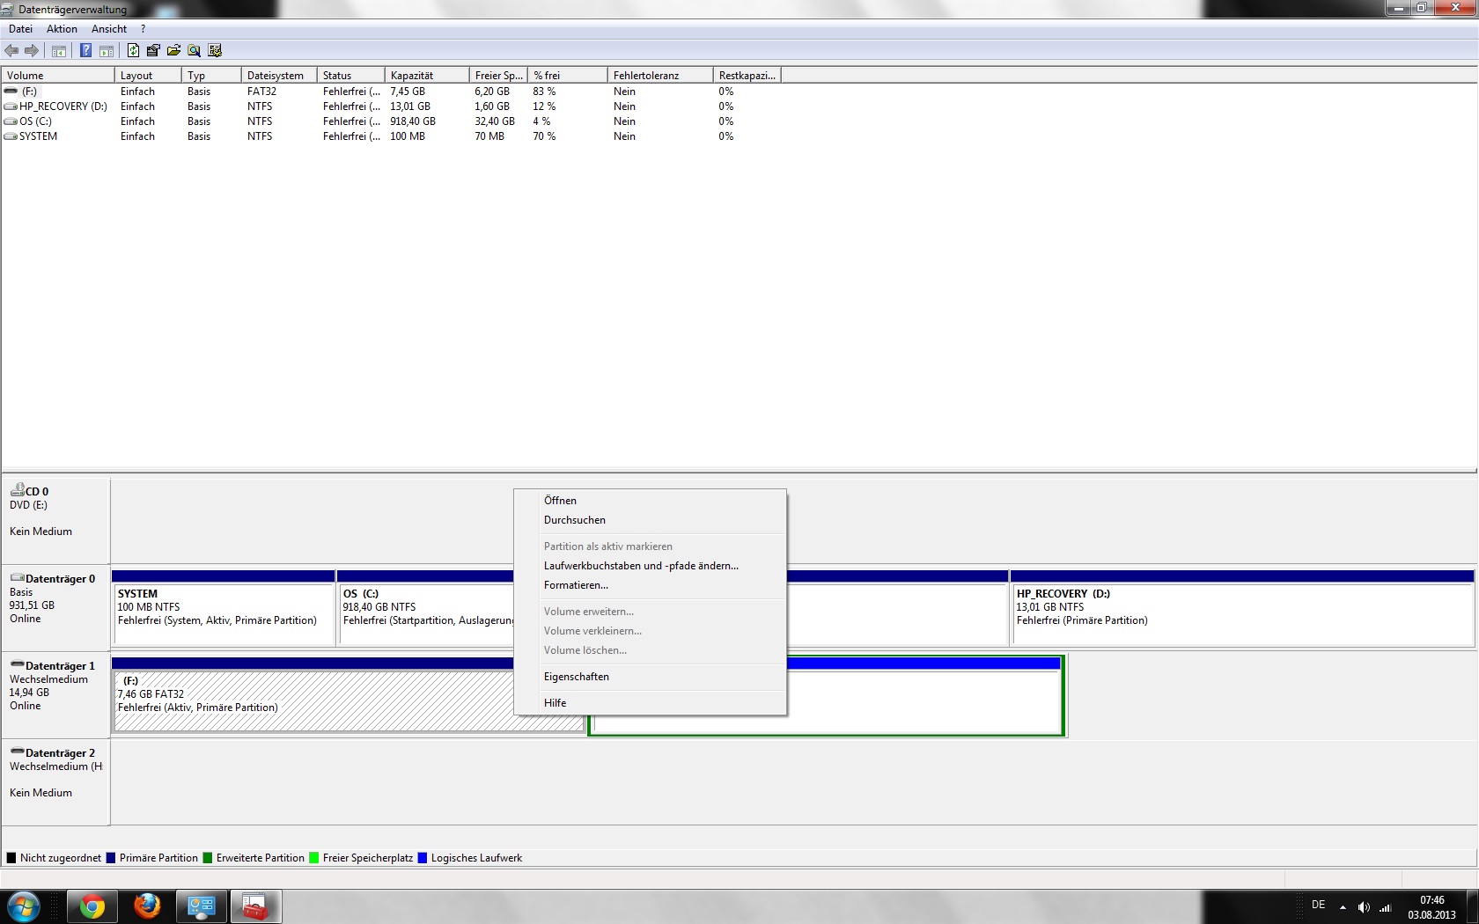
Task: Sort by Status column header
Action: (351, 76)
